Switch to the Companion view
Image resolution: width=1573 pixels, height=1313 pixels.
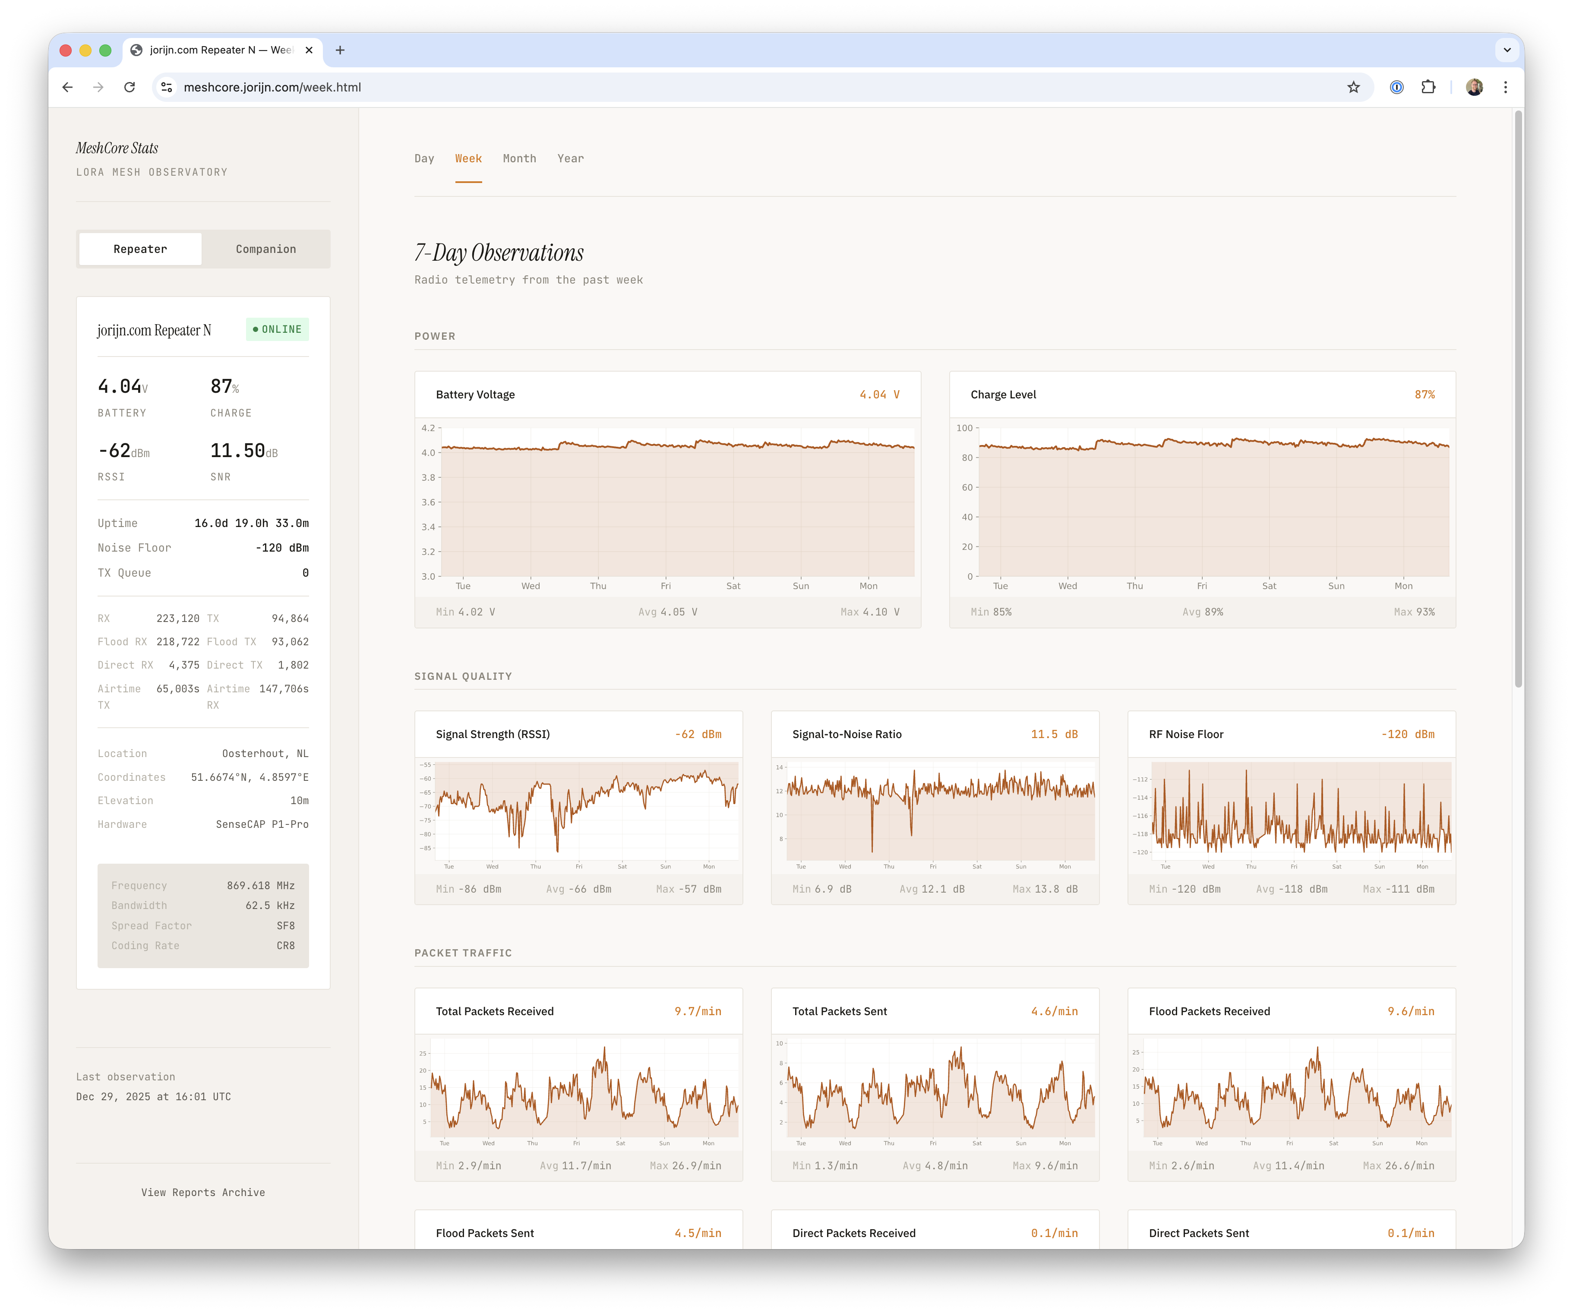pos(265,249)
